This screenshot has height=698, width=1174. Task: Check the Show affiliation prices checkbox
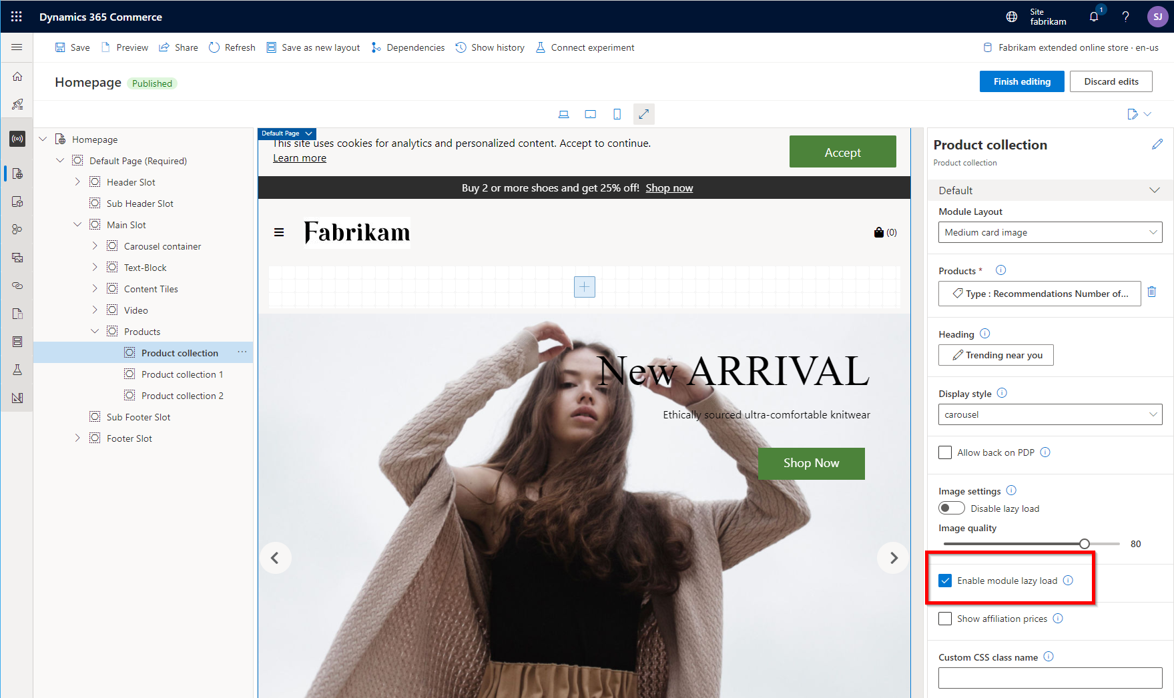(945, 618)
